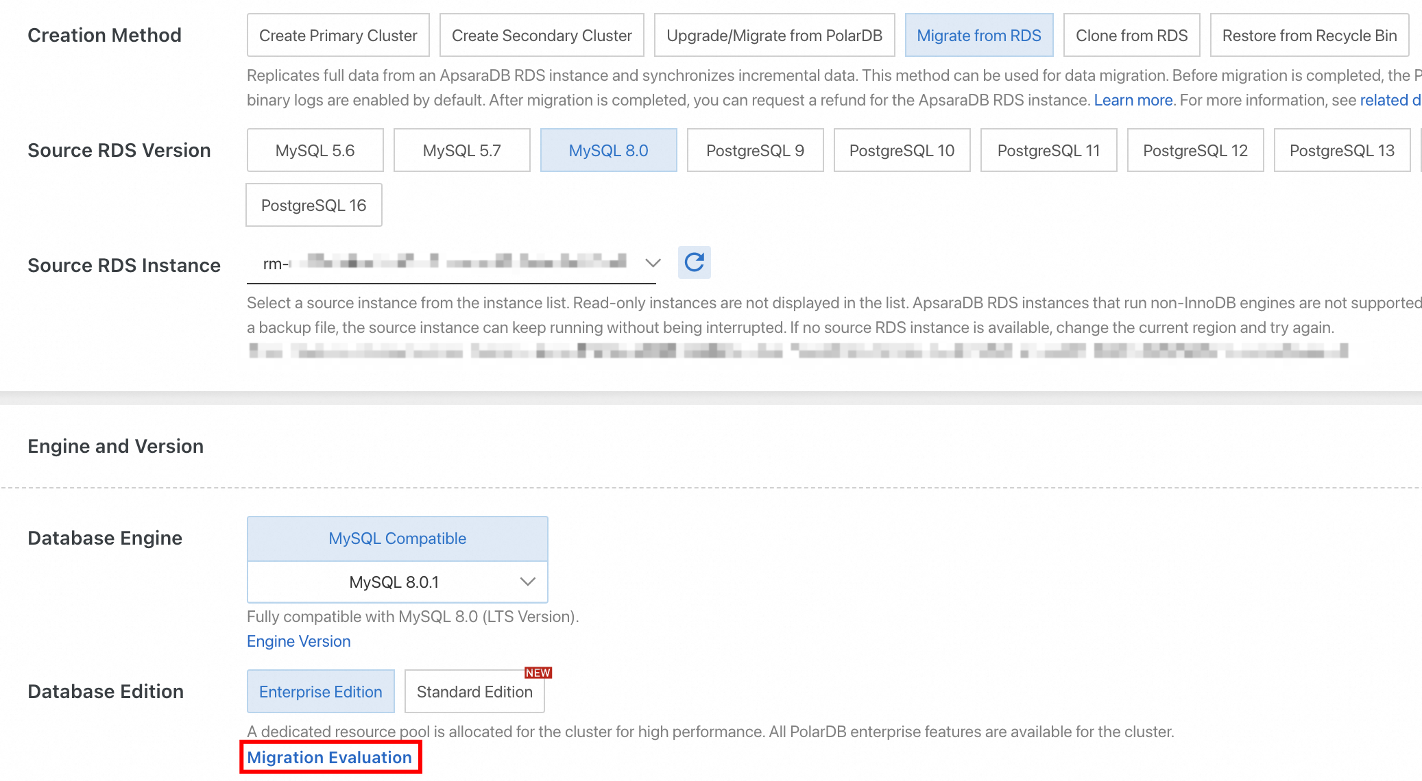1422x781 pixels.
Task: Refresh the source RDS instance list
Action: click(694, 262)
